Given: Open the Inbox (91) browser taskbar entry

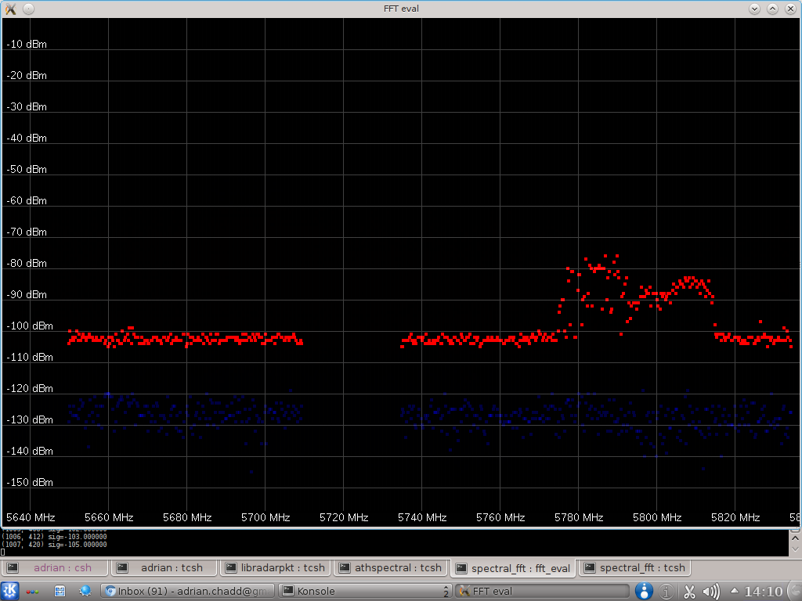Looking at the screenshot, I should [188, 592].
